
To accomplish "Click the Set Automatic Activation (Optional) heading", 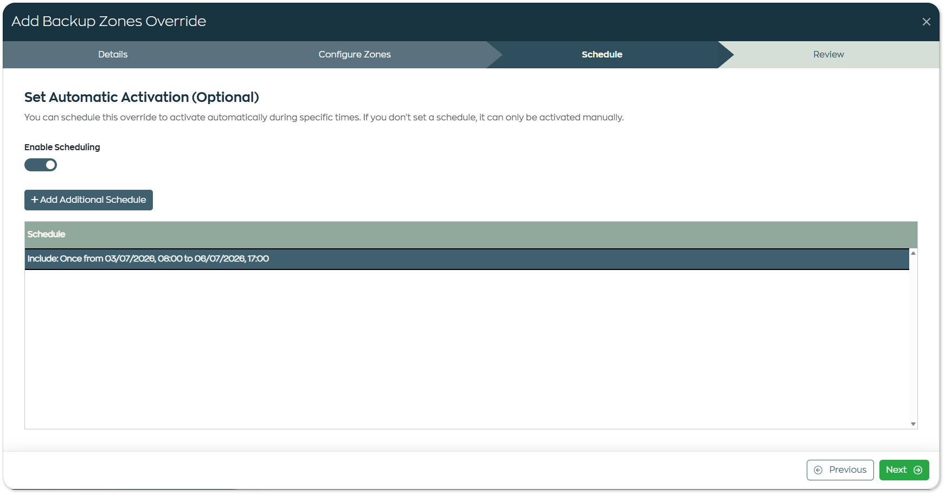I will click(x=142, y=97).
